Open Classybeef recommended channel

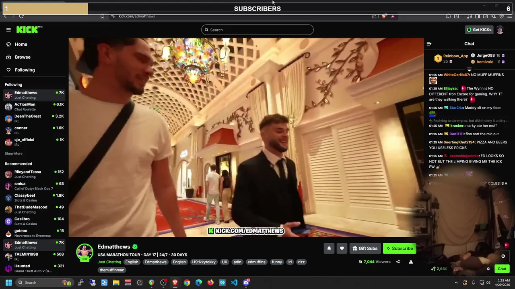coord(34,197)
